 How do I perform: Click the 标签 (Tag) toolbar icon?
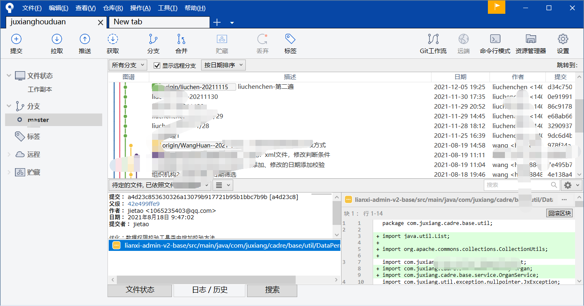290,39
